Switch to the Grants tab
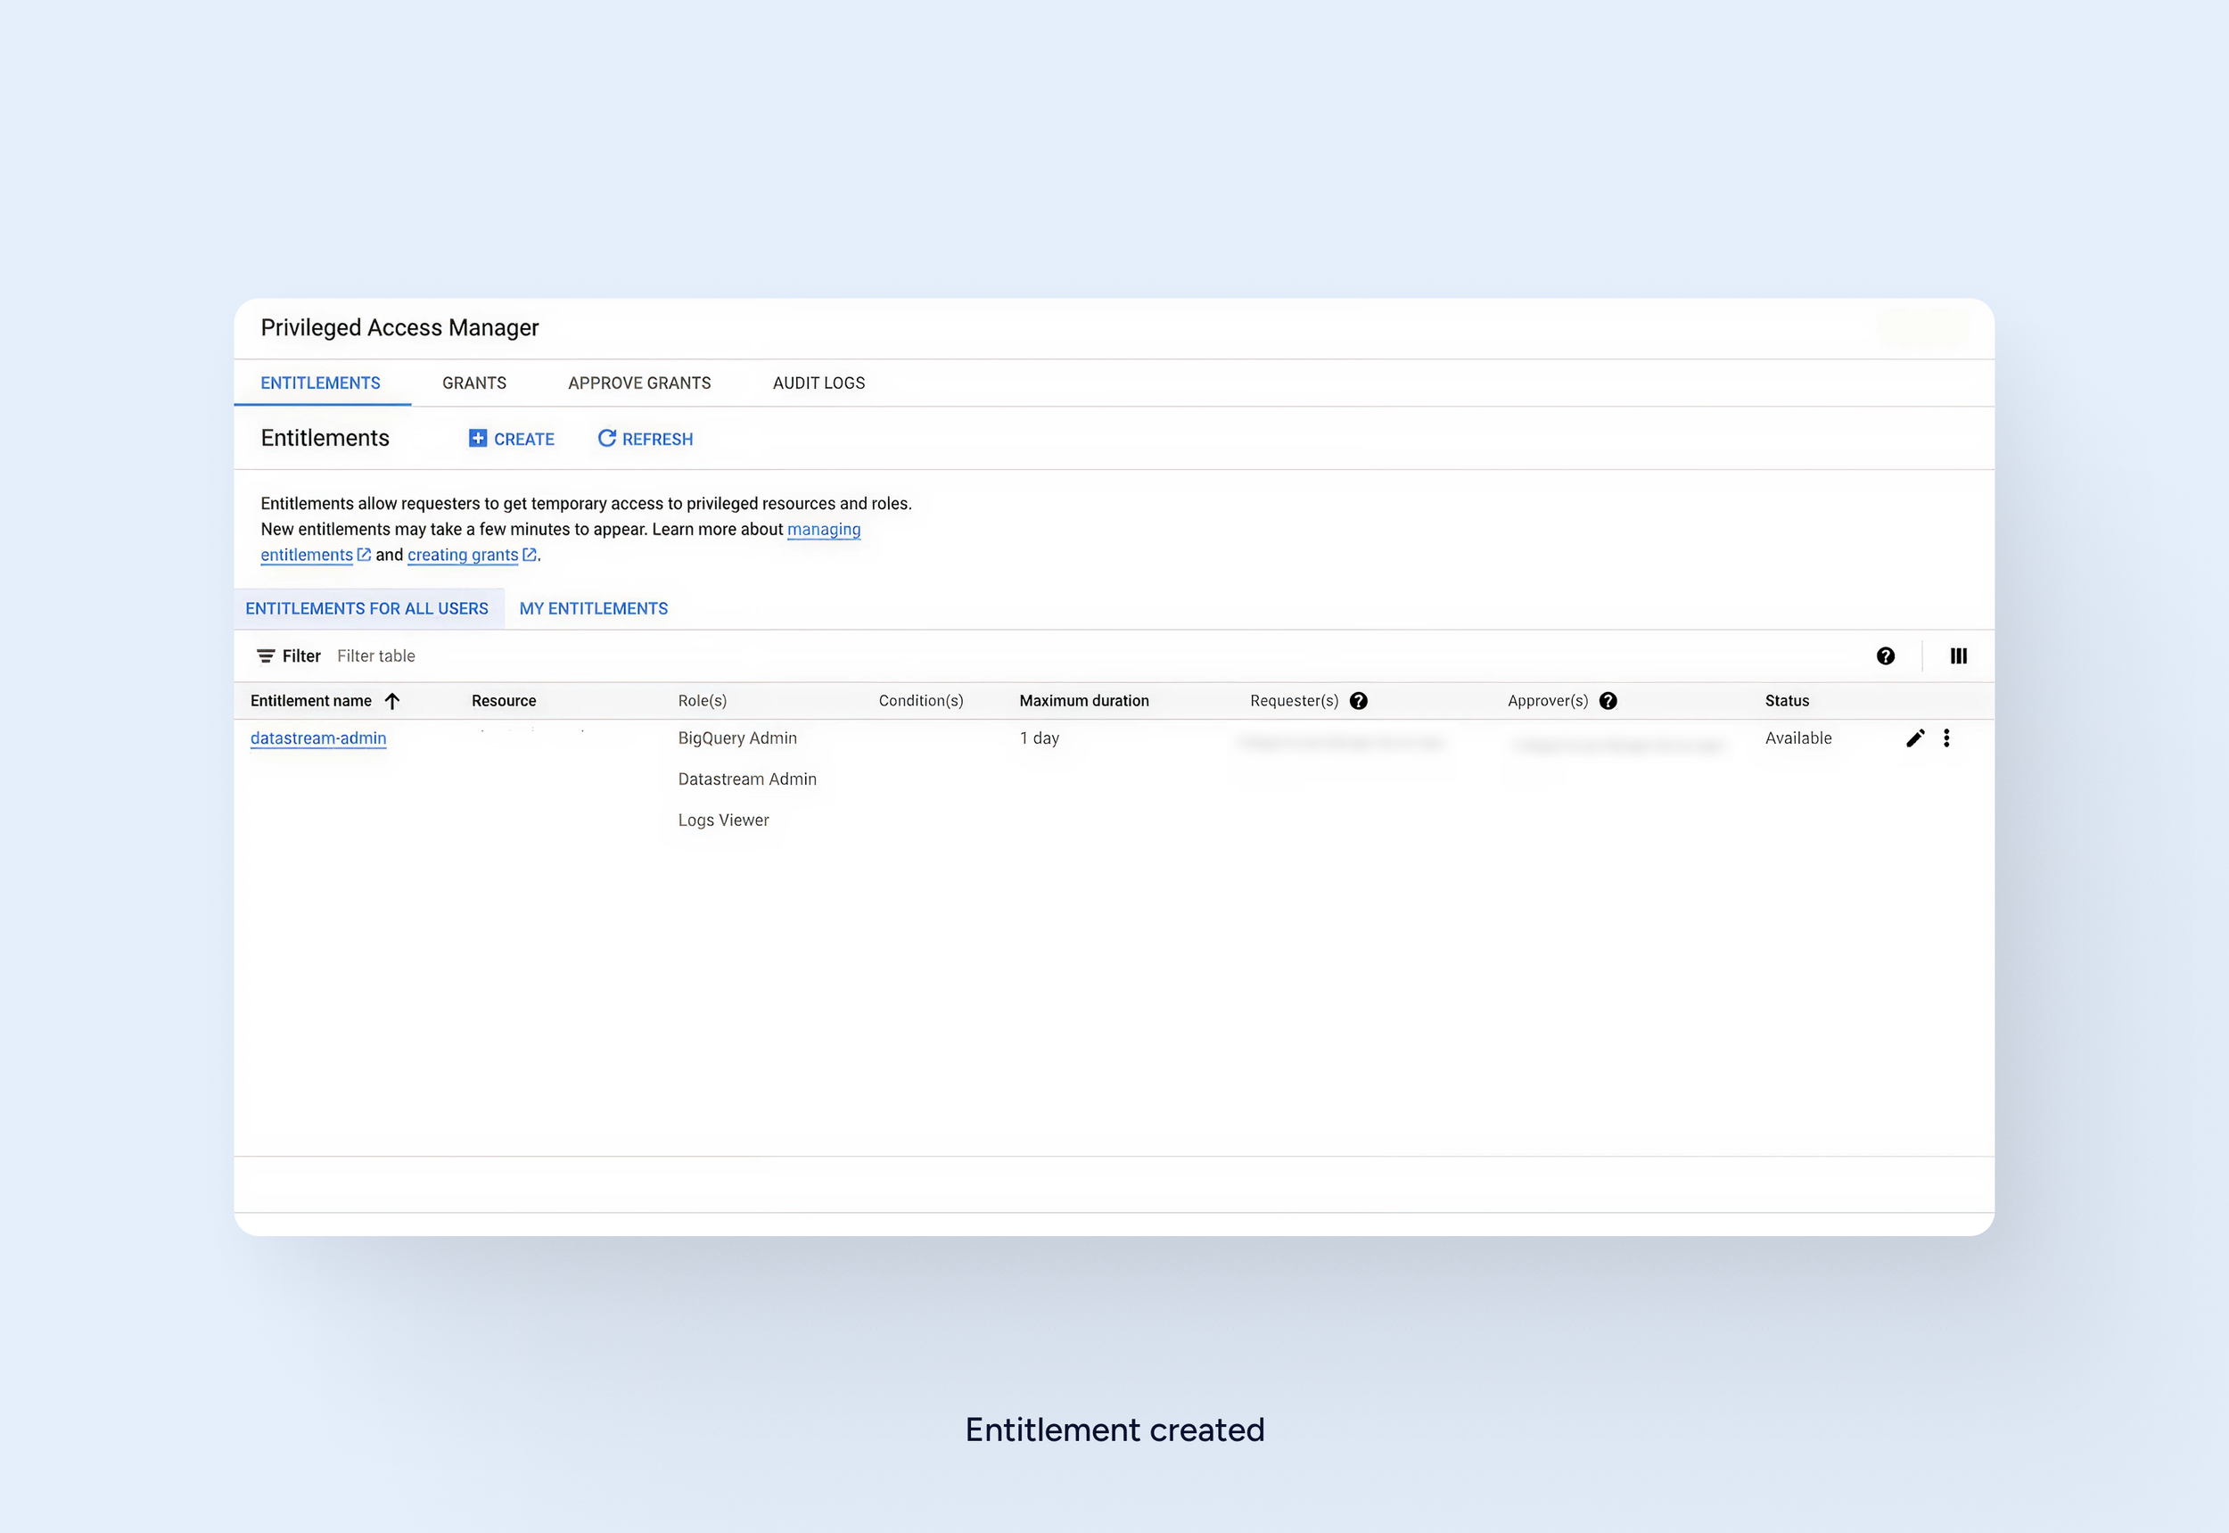This screenshot has width=2229, height=1533. click(474, 383)
